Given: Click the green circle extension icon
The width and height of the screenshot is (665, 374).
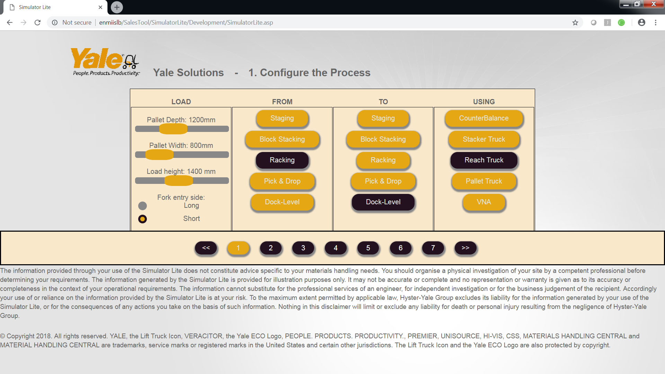Looking at the screenshot, I should (621, 23).
